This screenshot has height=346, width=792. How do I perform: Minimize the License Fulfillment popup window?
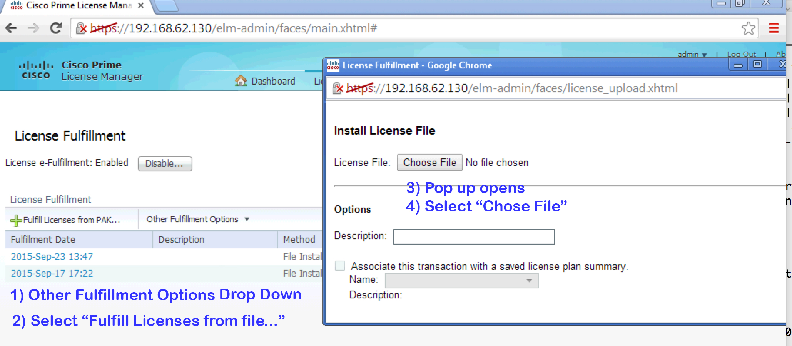(x=738, y=65)
